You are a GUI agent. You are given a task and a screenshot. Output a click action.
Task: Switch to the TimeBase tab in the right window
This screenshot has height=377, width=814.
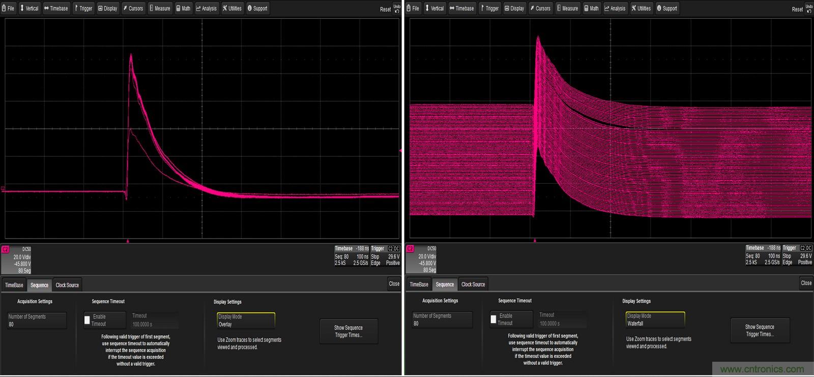[x=419, y=284]
